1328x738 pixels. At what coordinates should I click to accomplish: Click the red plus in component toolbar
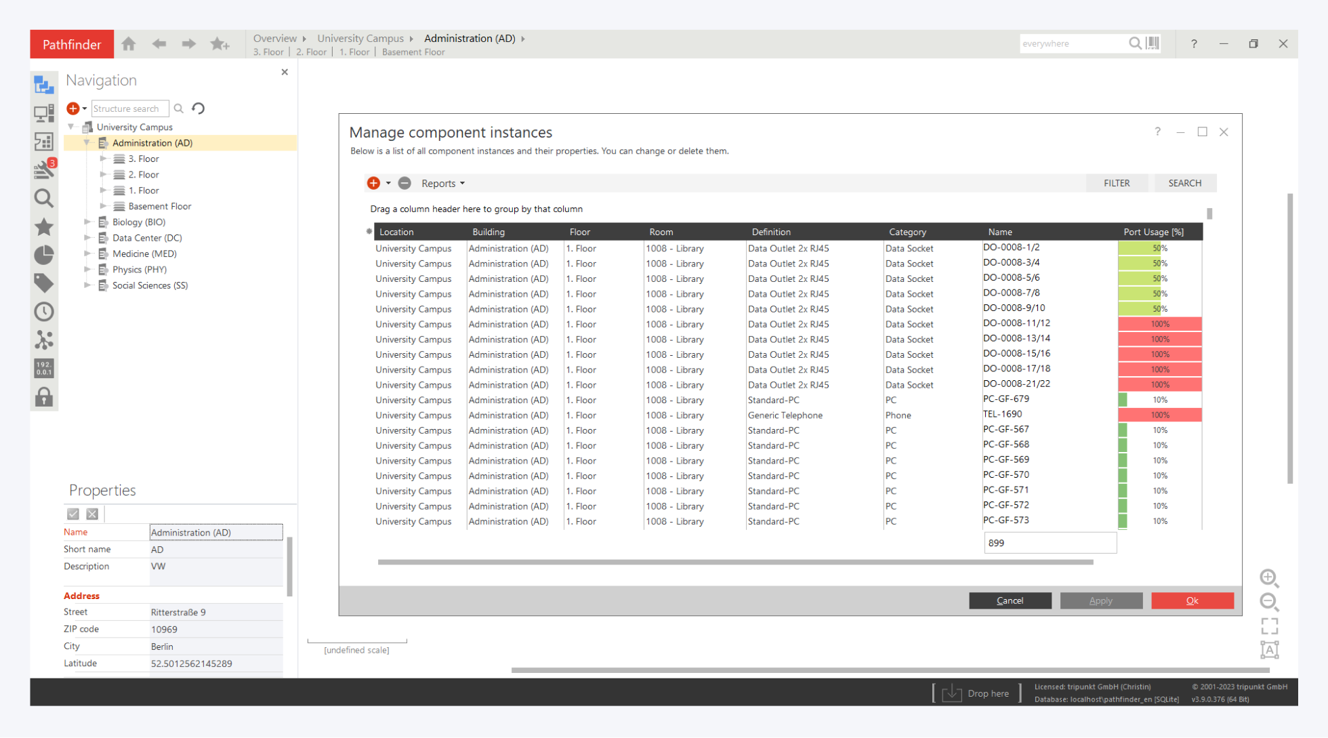tap(373, 183)
